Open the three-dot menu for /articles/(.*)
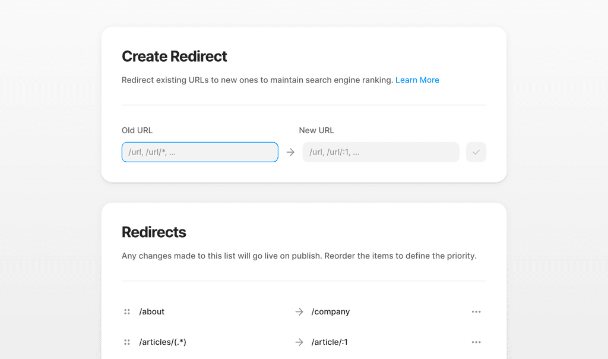 tap(476, 342)
